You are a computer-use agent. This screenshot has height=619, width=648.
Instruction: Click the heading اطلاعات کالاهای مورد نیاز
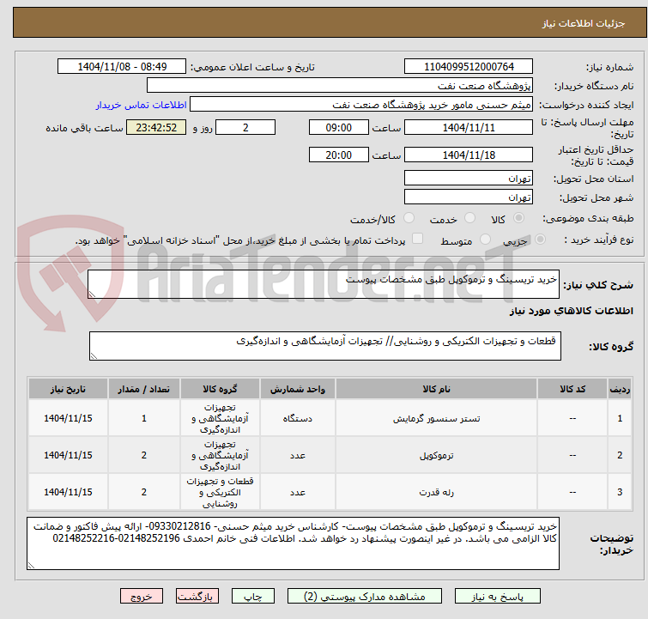tap(571, 311)
